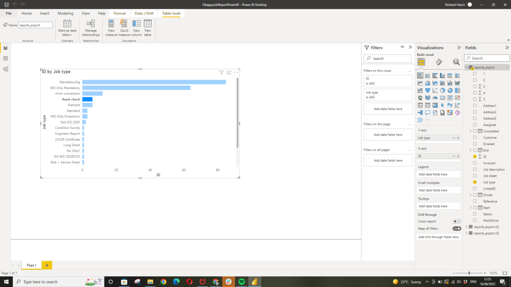Enable the Cross-report drill through toggle
The image size is (511, 287).
(x=456, y=221)
